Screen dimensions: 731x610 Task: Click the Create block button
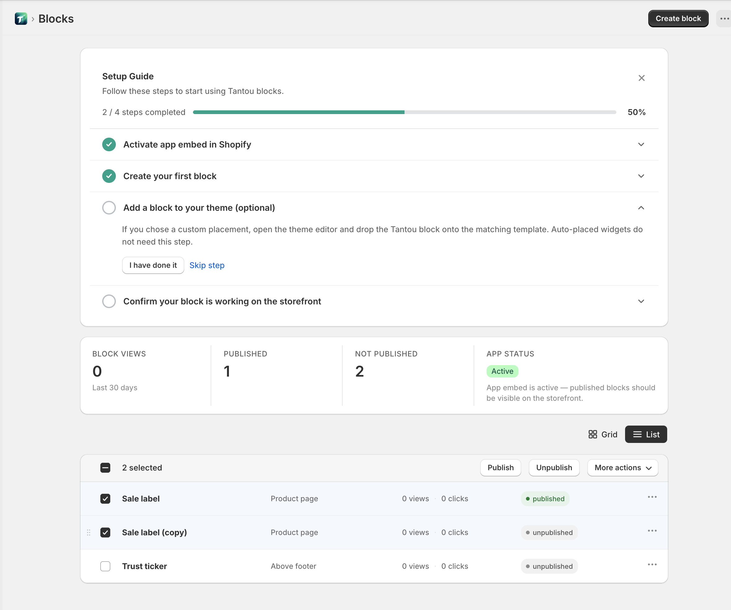click(678, 19)
